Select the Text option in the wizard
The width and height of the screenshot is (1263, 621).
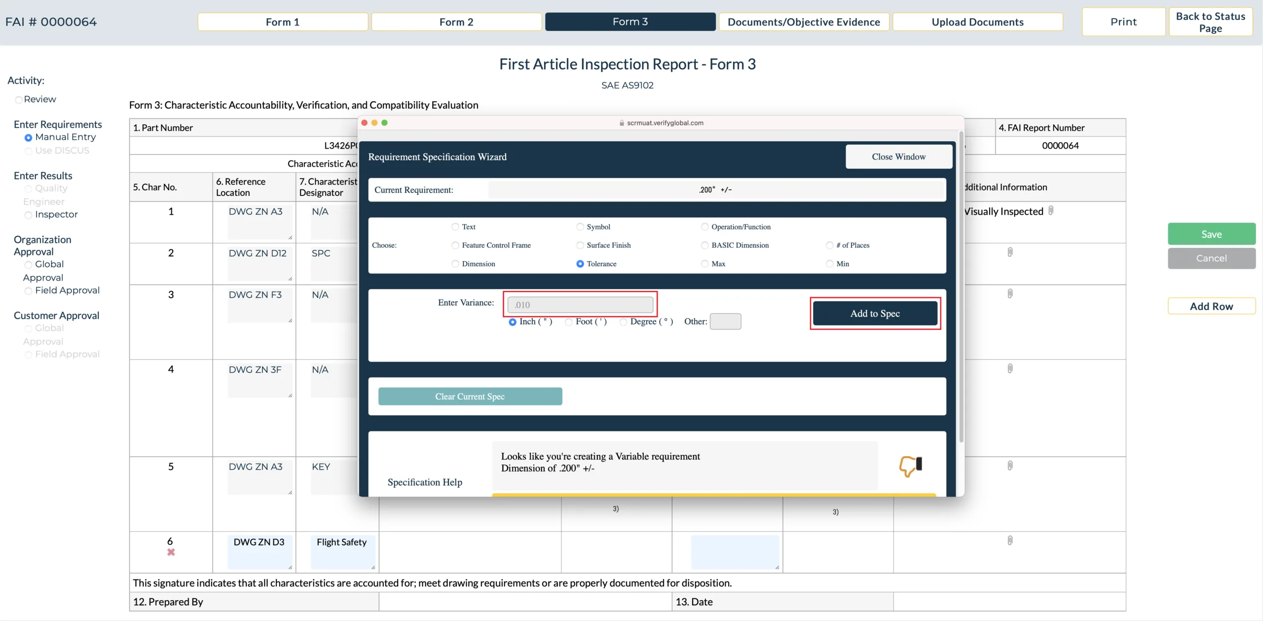click(x=455, y=227)
